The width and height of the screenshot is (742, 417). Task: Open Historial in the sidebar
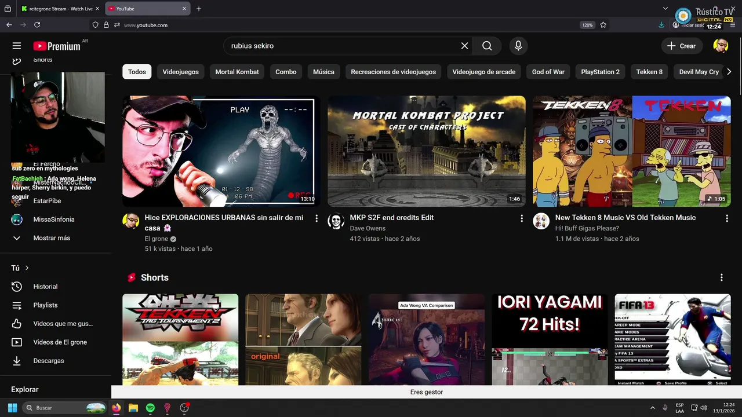(x=45, y=287)
